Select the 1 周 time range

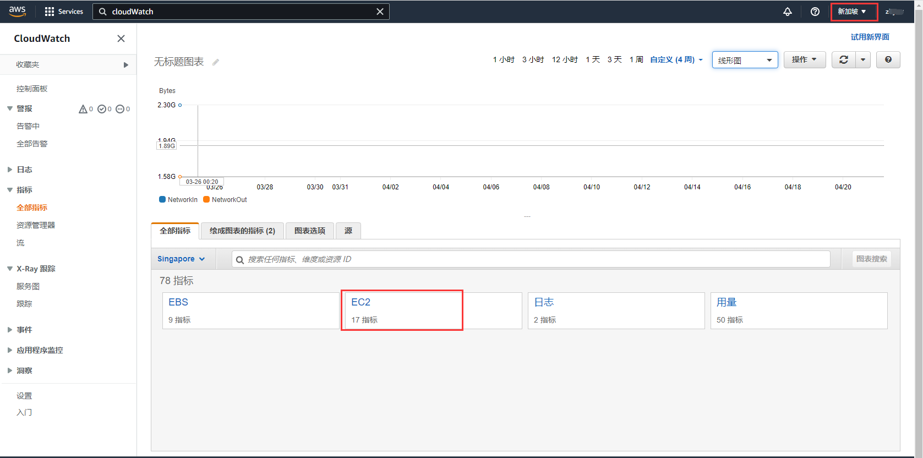636,59
